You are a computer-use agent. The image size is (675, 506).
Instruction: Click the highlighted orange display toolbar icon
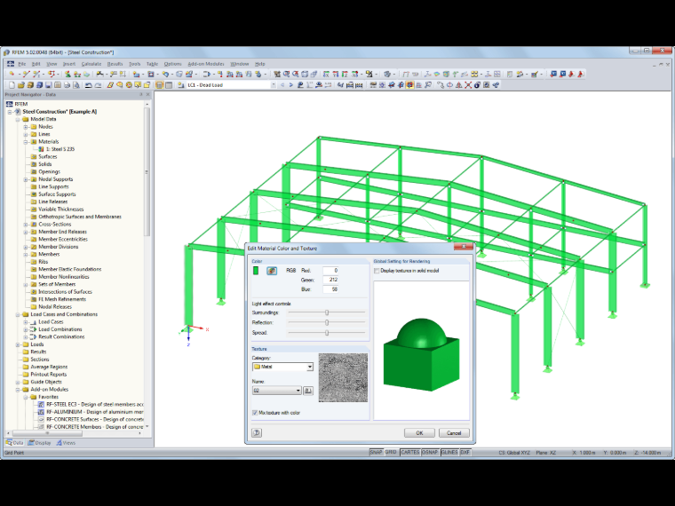tap(409, 85)
